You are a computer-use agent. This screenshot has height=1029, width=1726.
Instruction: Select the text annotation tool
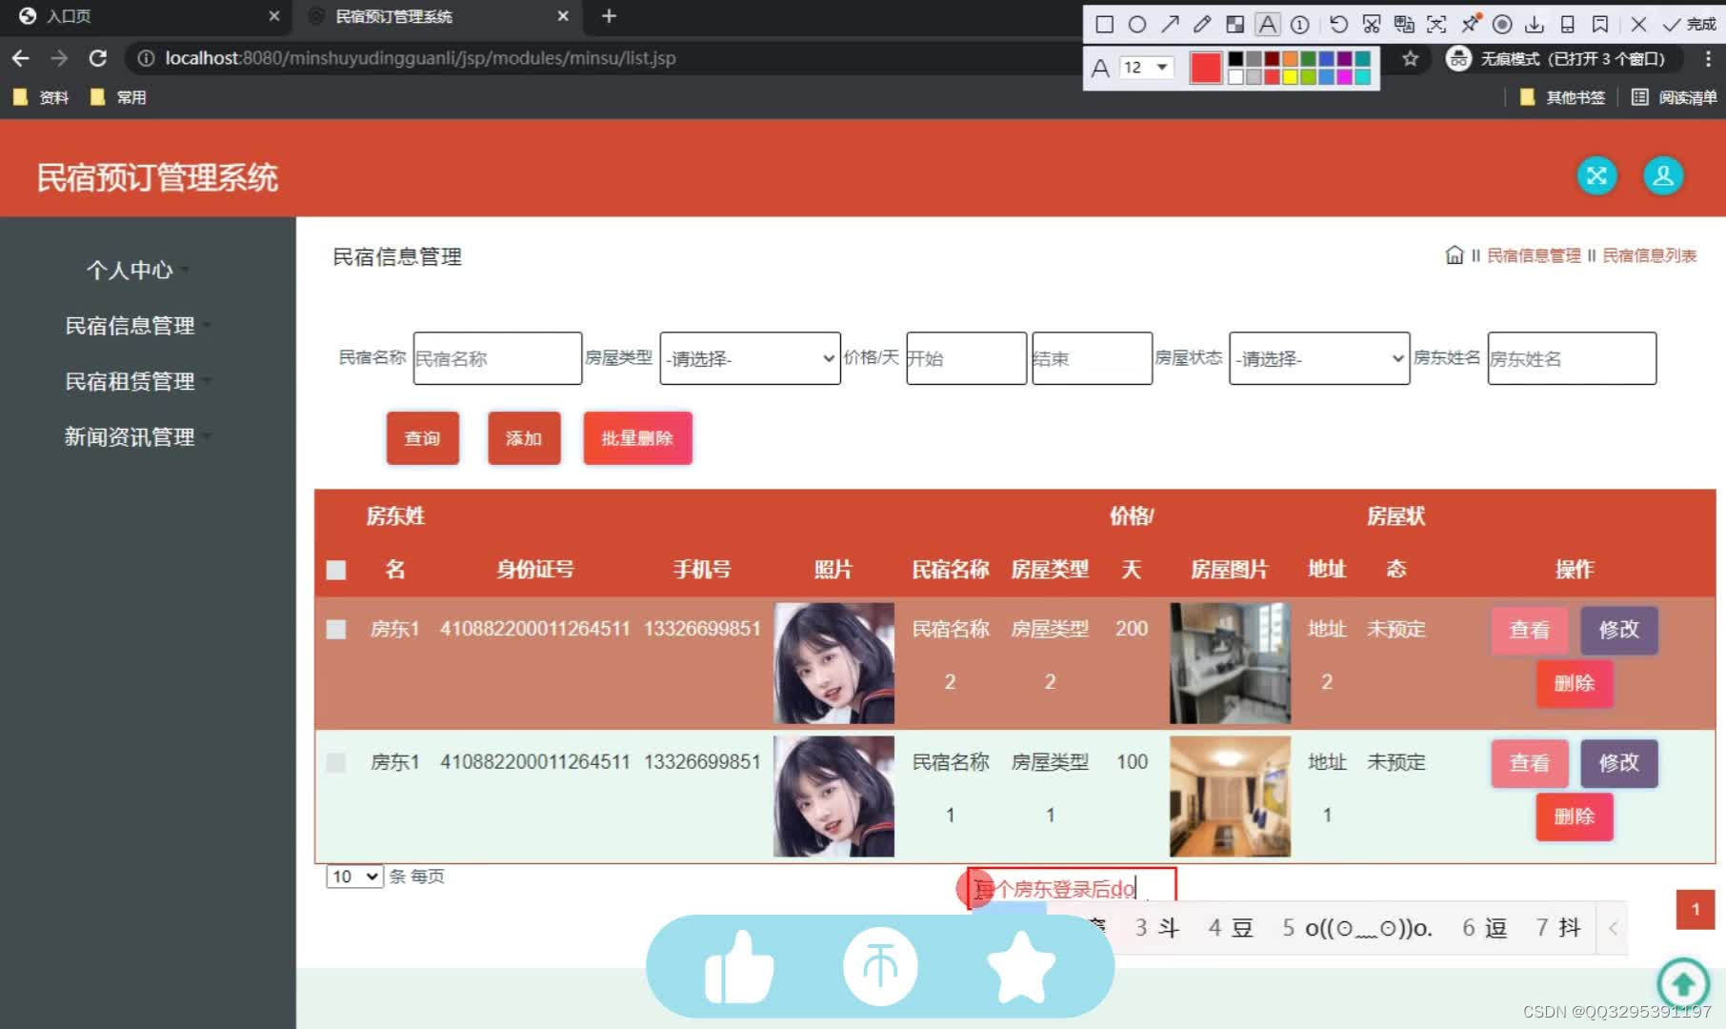click(x=1268, y=25)
